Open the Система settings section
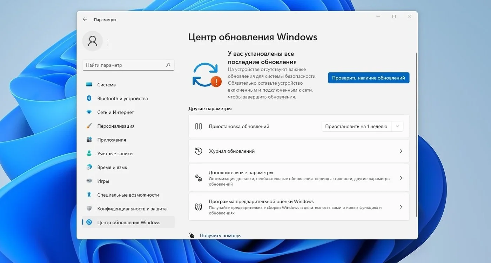Image resolution: width=491 pixels, height=263 pixels. 128,85
